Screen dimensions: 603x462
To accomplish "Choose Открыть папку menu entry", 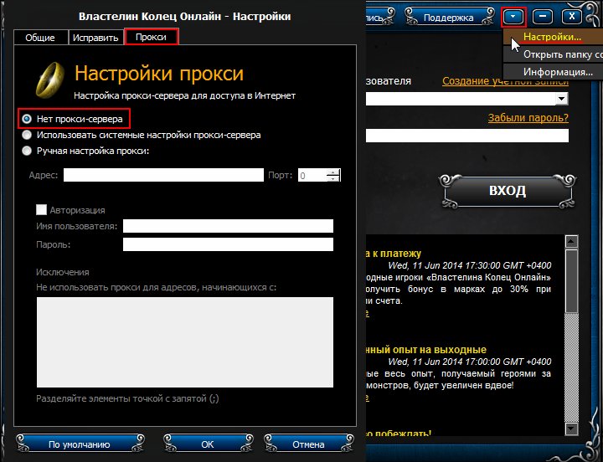I will click(553, 54).
